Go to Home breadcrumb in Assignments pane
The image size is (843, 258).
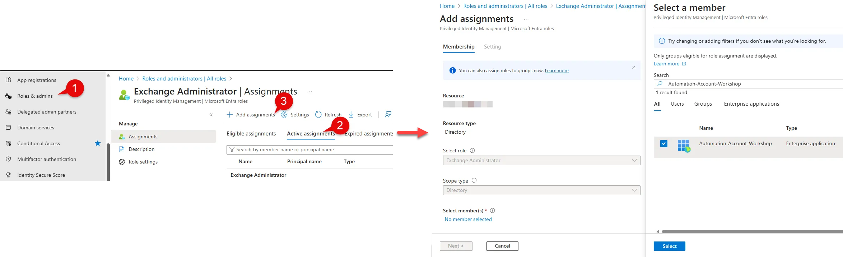coord(126,79)
